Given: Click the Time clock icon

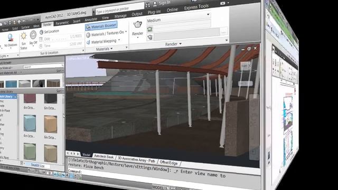Looking at the screenshot, I should point(41,46).
